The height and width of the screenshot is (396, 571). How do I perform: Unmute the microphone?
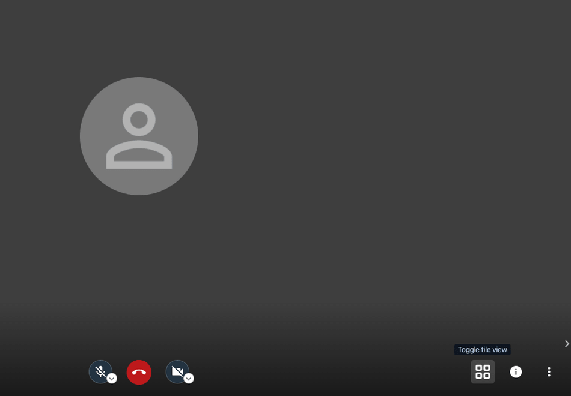tap(100, 371)
